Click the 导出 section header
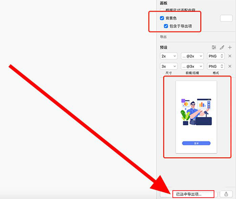The image size is (236, 199). click(163, 37)
